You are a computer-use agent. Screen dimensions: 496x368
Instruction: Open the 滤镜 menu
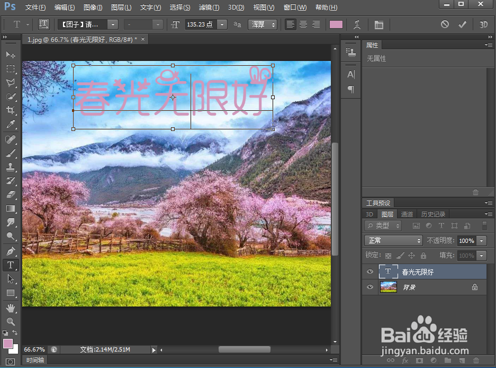(x=209, y=7)
